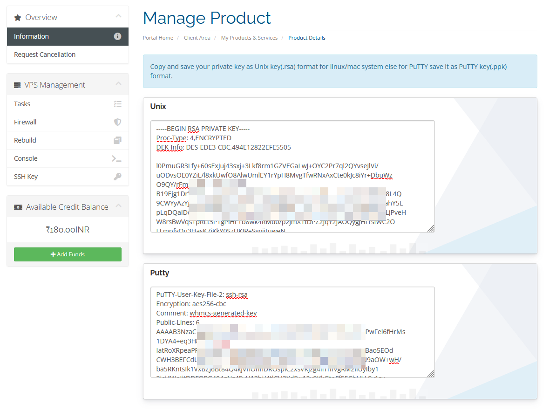Click the Proc-Type: 4,ENCRYPTED line
The width and height of the screenshot is (556, 411).
(x=194, y=138)
